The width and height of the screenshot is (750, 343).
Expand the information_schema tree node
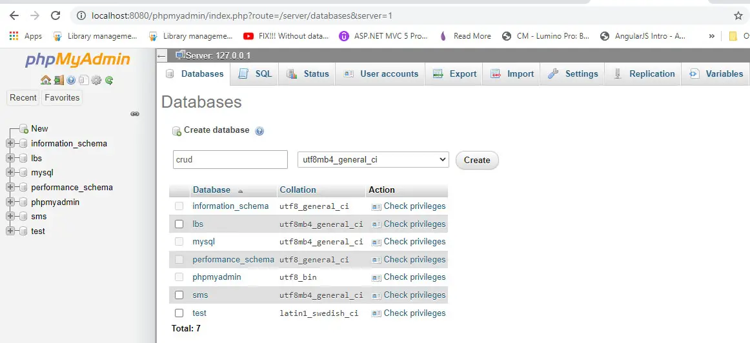point(10,144)
